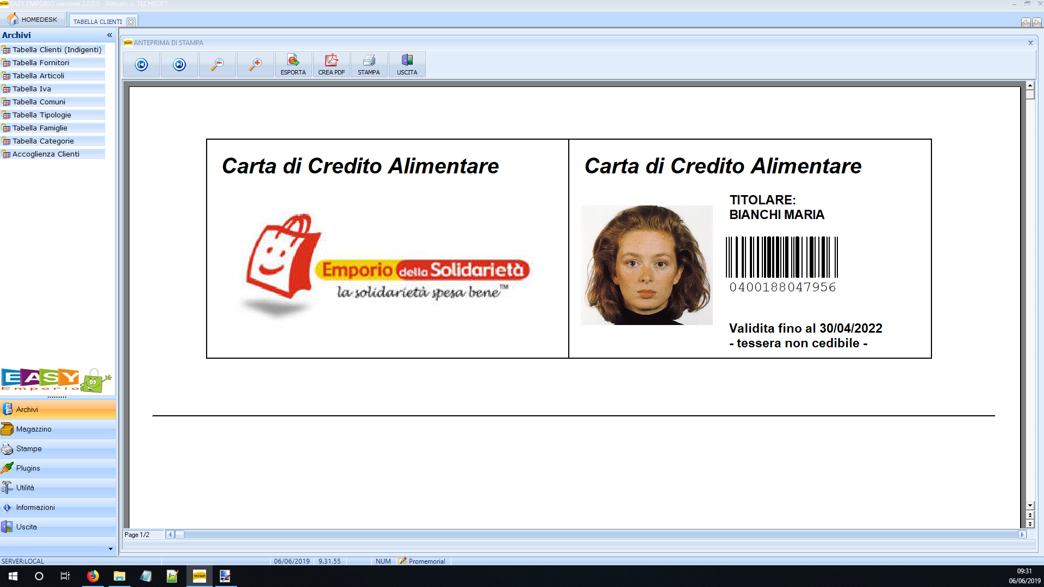Open Task View on the taskbar
This screenshot has width=1044, height=587.
click(65, 576)
